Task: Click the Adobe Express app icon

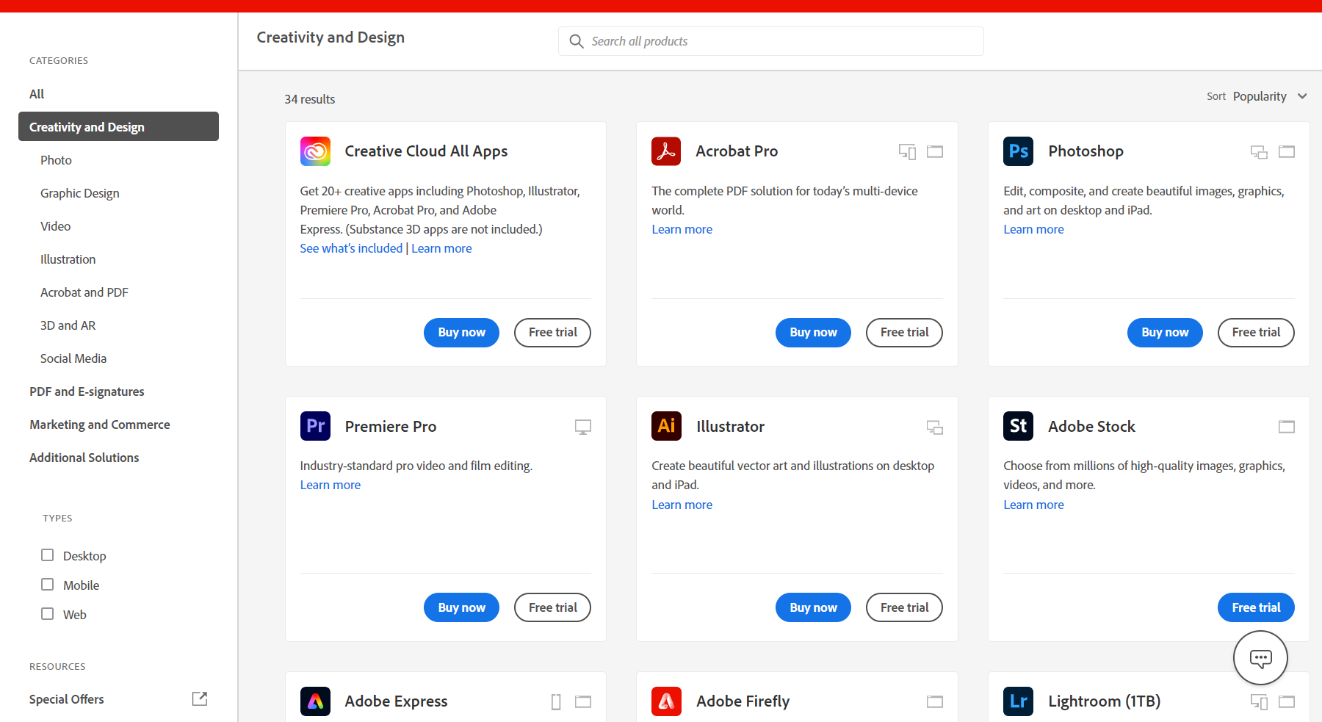Action: 315,701
